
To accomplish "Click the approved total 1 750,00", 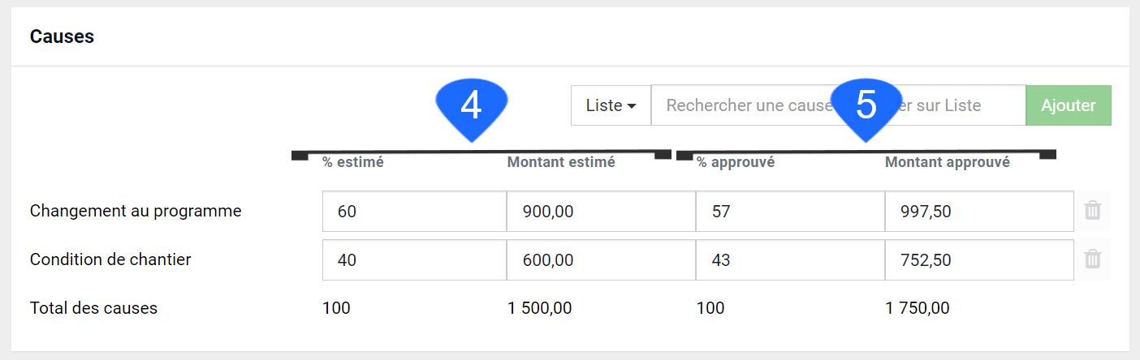I will tap(918, 308).
